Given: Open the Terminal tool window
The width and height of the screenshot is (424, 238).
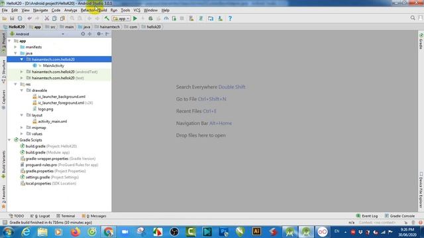Looking at the screenshot, I should click(x=66, y=216).
